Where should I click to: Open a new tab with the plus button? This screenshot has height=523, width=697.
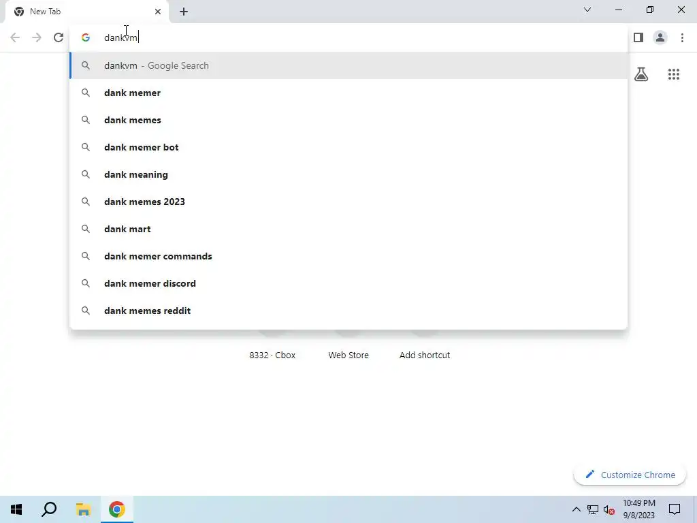pos(184,12)
